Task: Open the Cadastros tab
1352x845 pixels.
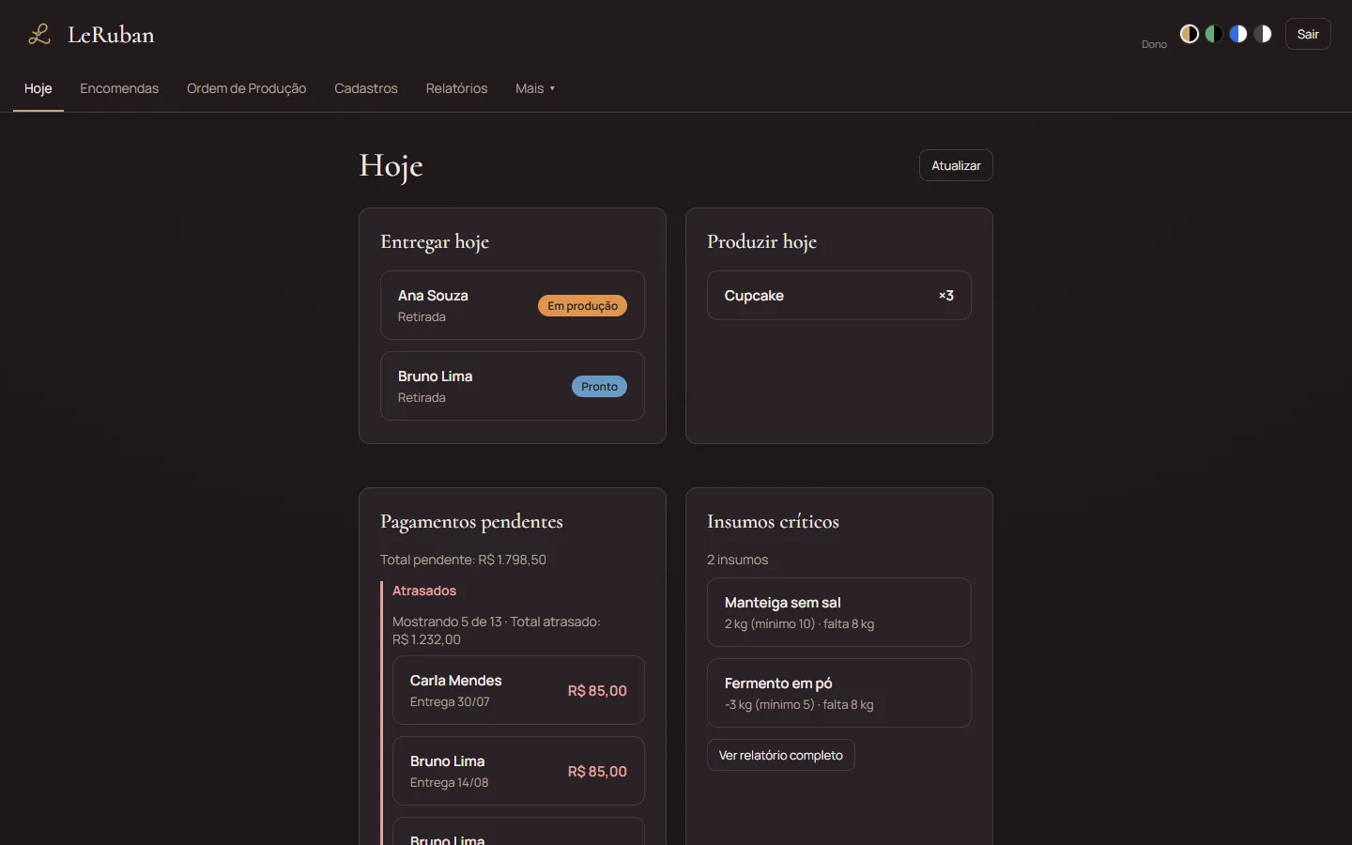Action: pyautogui.click(x=366, y=88)
